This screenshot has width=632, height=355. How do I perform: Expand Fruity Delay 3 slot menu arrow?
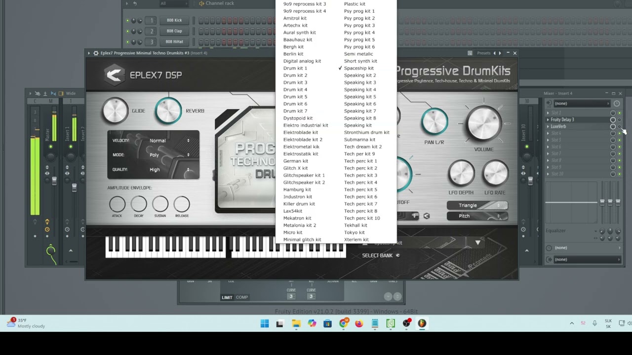548,120
